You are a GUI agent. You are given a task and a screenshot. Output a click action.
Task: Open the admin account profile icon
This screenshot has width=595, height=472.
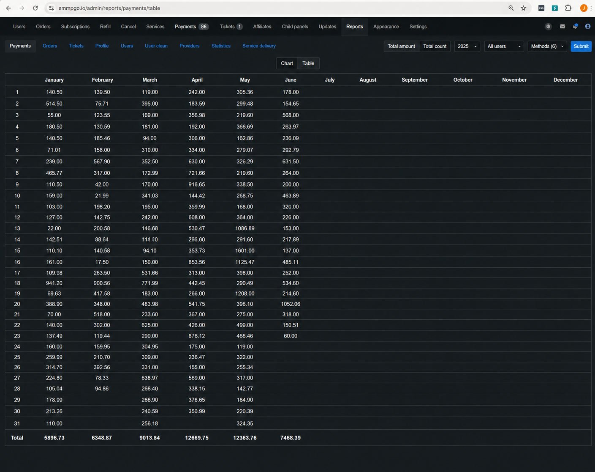pos(588,26)
